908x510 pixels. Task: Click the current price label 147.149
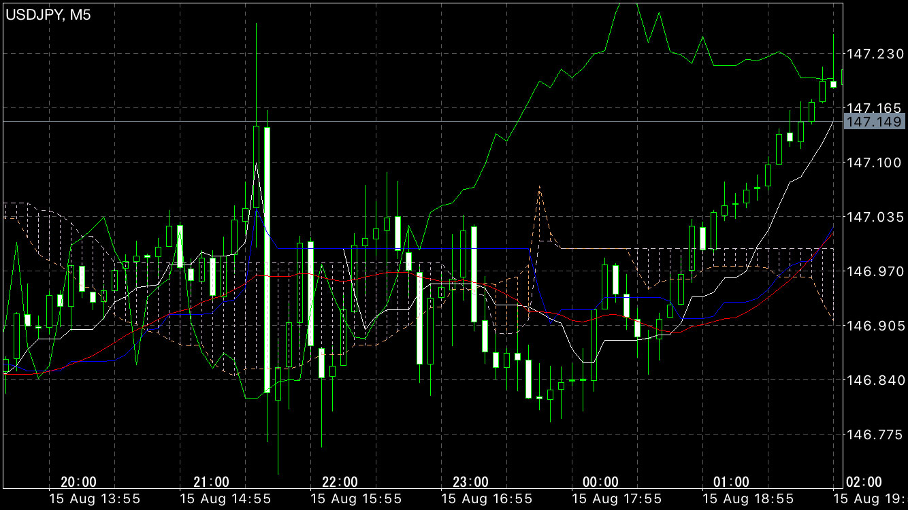pos(874,122)
